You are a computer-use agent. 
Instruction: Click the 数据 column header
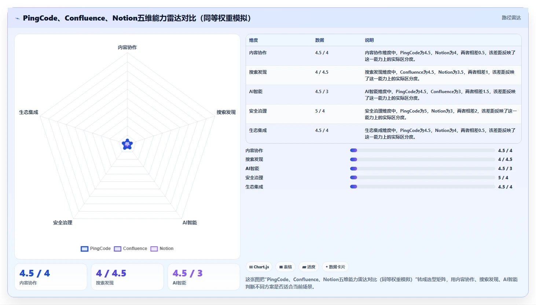320,40
